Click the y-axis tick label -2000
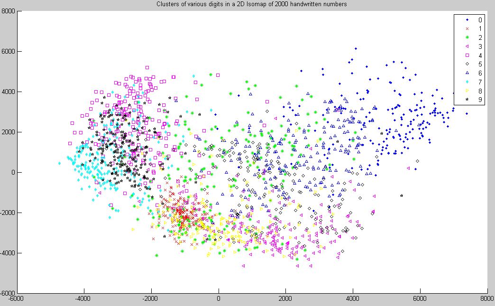 click(x=8, y=213)
